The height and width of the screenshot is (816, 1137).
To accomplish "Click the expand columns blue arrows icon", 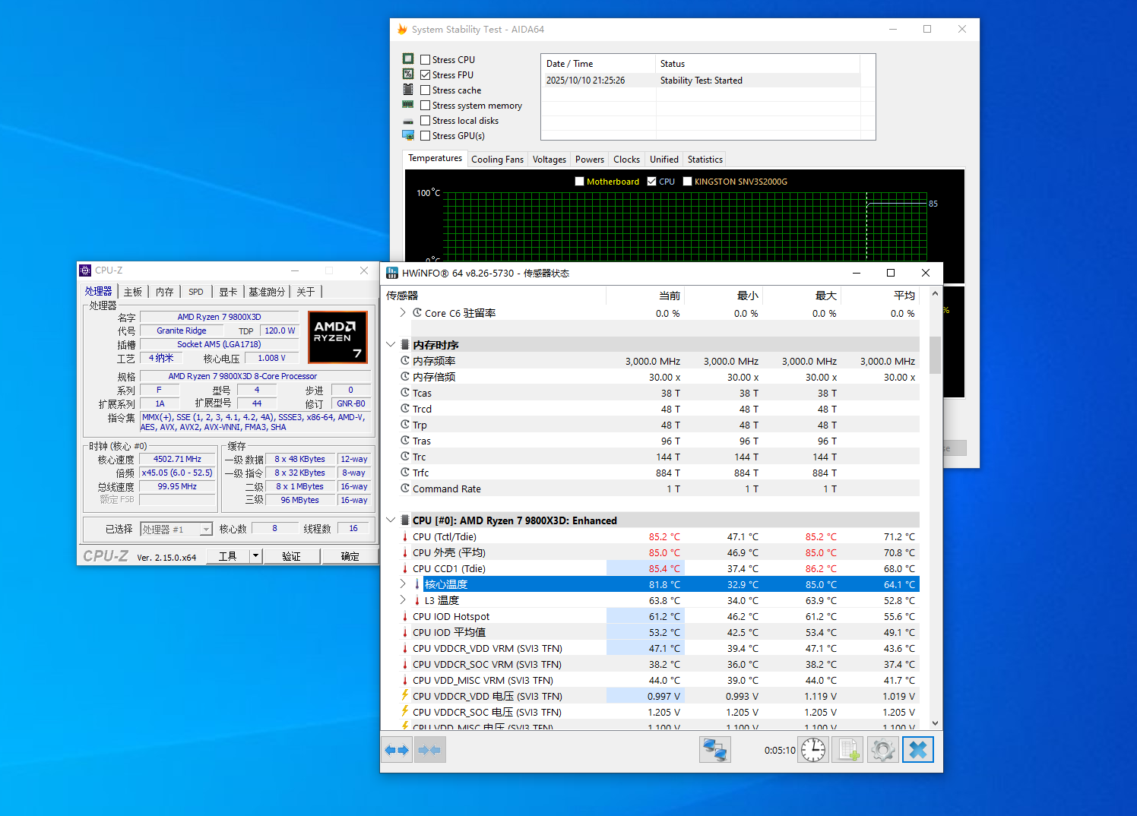I will coord(397,750).
